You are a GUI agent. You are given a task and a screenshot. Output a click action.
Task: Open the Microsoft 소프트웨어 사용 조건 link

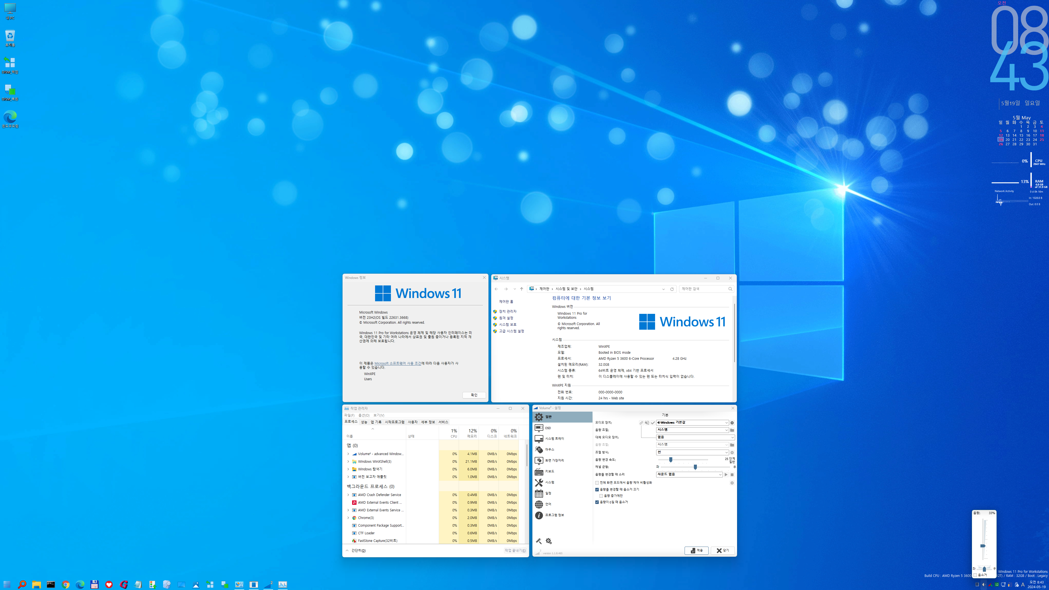pyautogui.click(x=398, y=363)
